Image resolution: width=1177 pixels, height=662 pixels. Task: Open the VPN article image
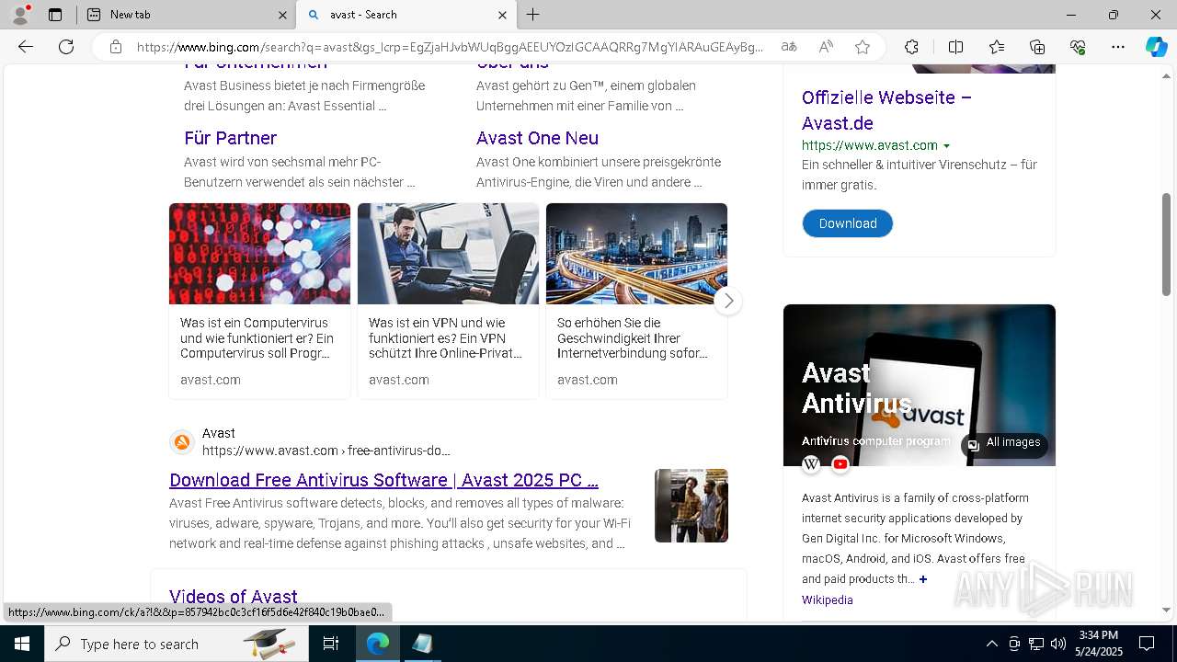click(x=448, y=254)
